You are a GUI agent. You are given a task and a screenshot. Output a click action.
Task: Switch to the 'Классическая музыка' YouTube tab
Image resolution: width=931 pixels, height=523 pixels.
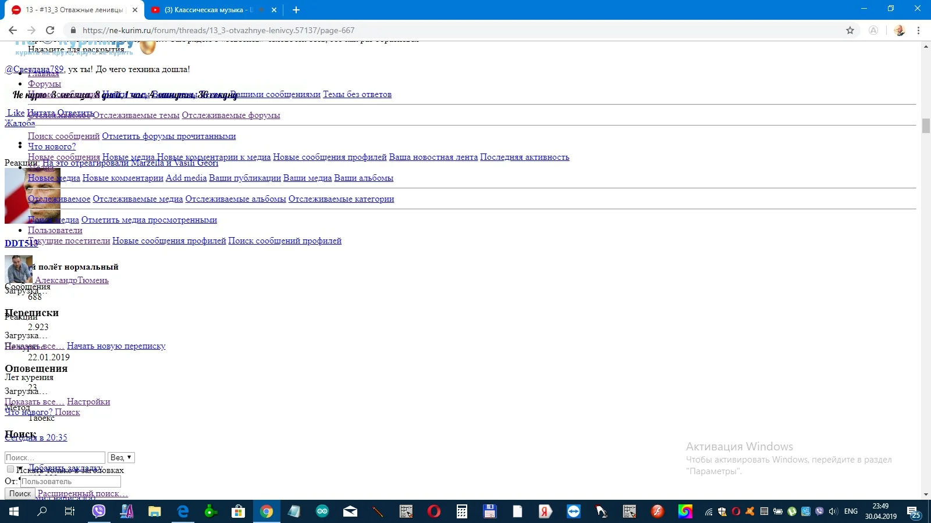(209, 10)
